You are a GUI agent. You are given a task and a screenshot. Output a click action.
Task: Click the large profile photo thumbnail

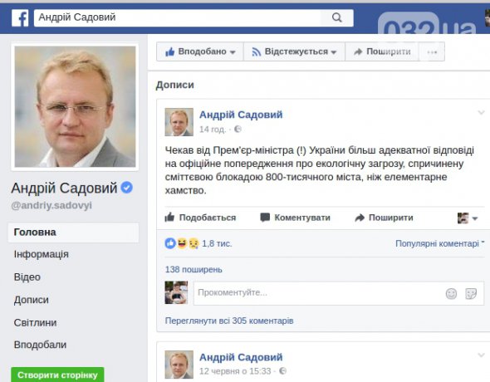click(x=75, y=107)
